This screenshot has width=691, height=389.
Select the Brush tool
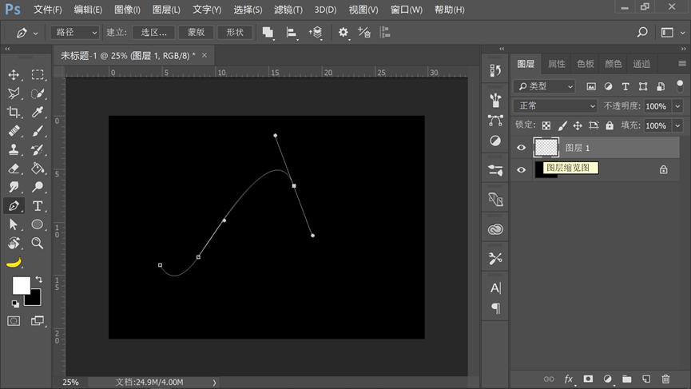[38, 131]
